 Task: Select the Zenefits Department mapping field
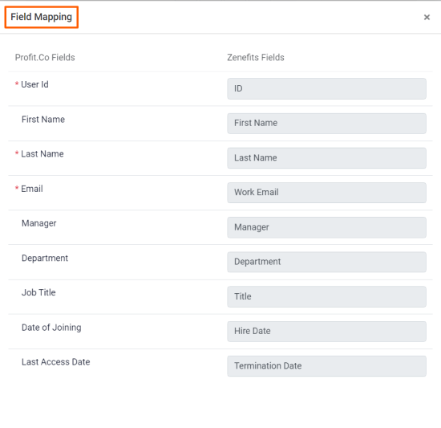pyautogui.click(x=326, y=262)
